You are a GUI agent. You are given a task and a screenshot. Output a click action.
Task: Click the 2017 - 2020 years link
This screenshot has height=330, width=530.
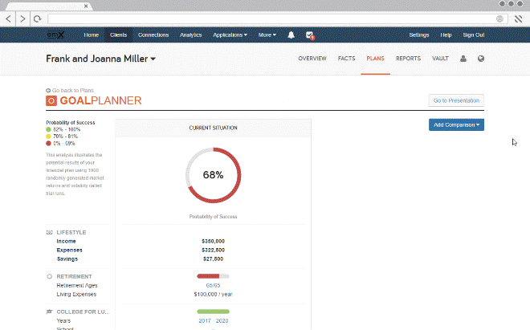pos(214,321)
